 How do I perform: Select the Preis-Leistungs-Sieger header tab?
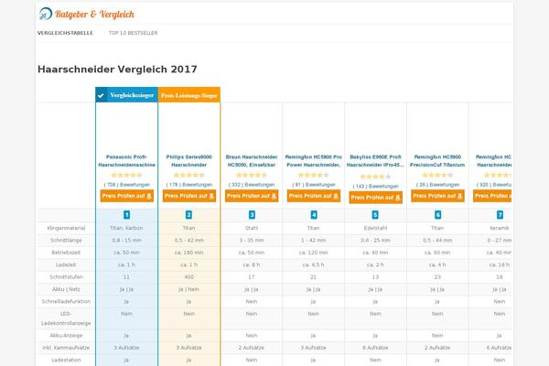189,95
